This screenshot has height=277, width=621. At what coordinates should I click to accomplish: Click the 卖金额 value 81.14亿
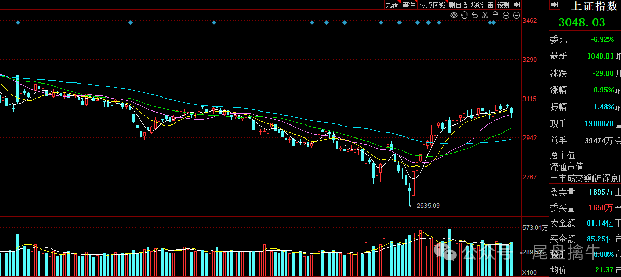point(601,223)
